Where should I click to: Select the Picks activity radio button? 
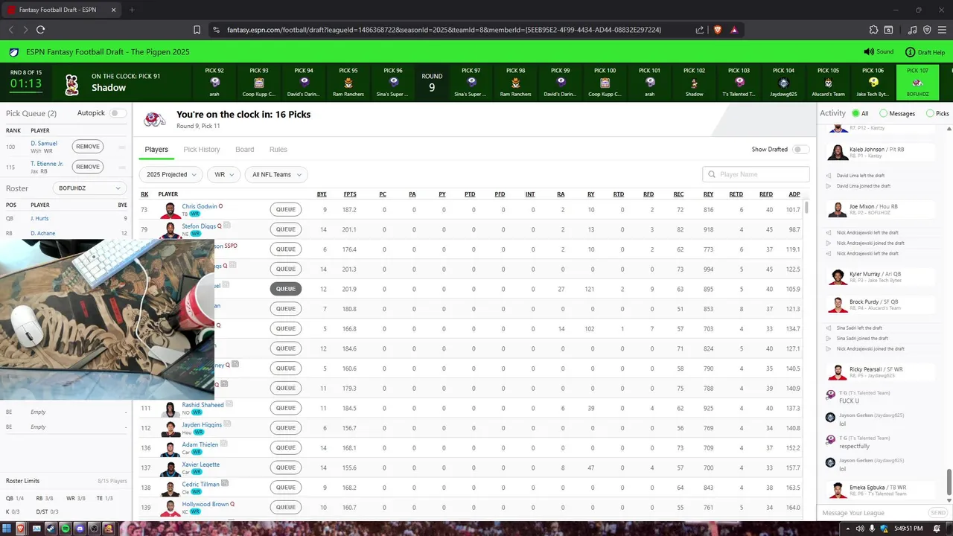930,113
